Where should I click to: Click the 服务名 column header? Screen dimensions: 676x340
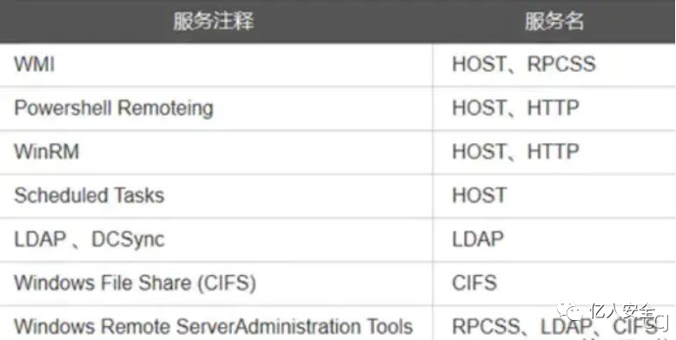point(554,22)
